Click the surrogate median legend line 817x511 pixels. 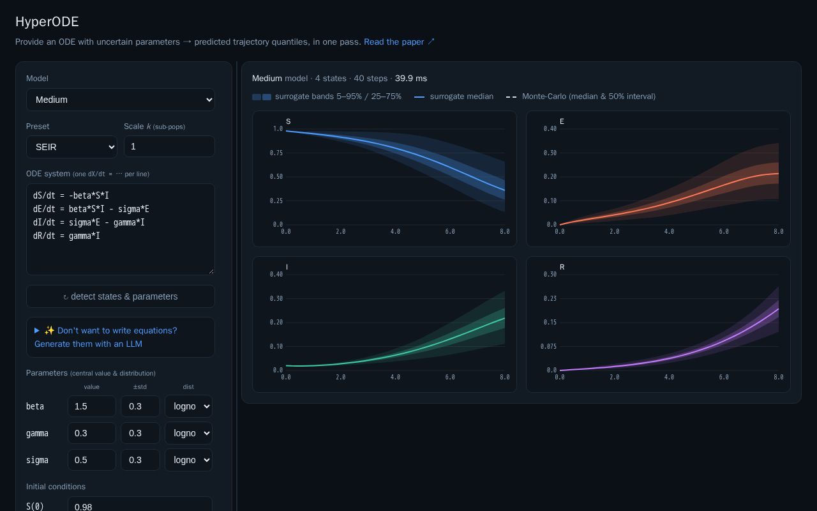pos(419,97)
